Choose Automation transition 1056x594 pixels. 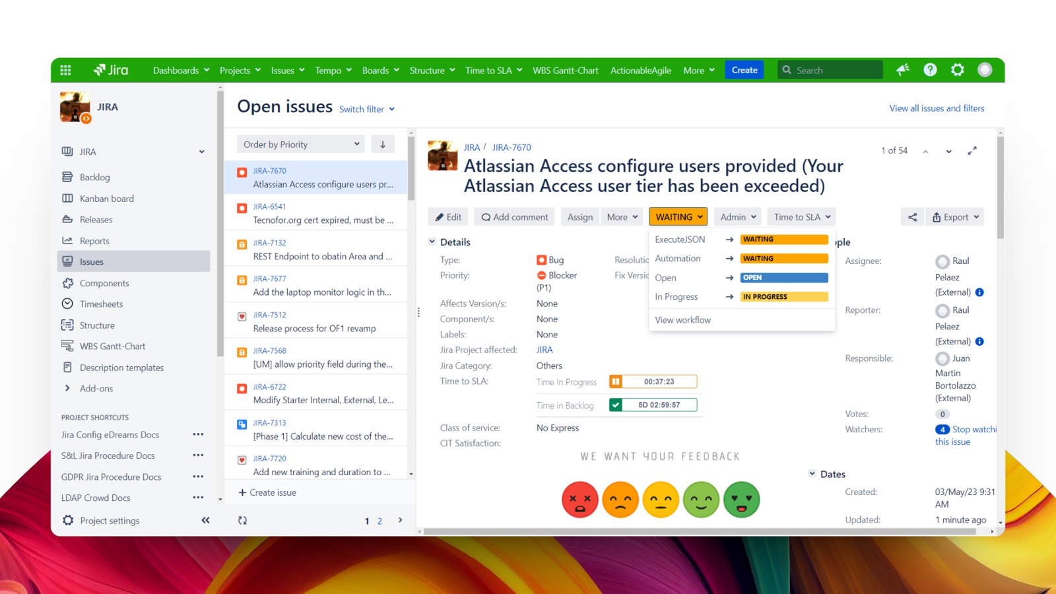click(x=742, y=259)
